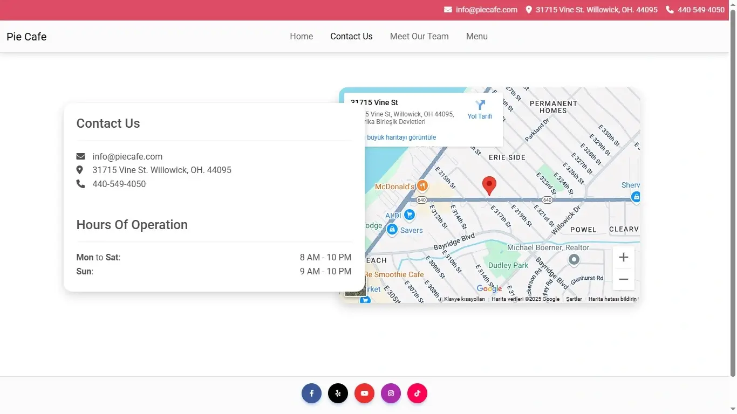
Task: Click 440-549-4050 in Contact Us card
Action: pos(119,184)
